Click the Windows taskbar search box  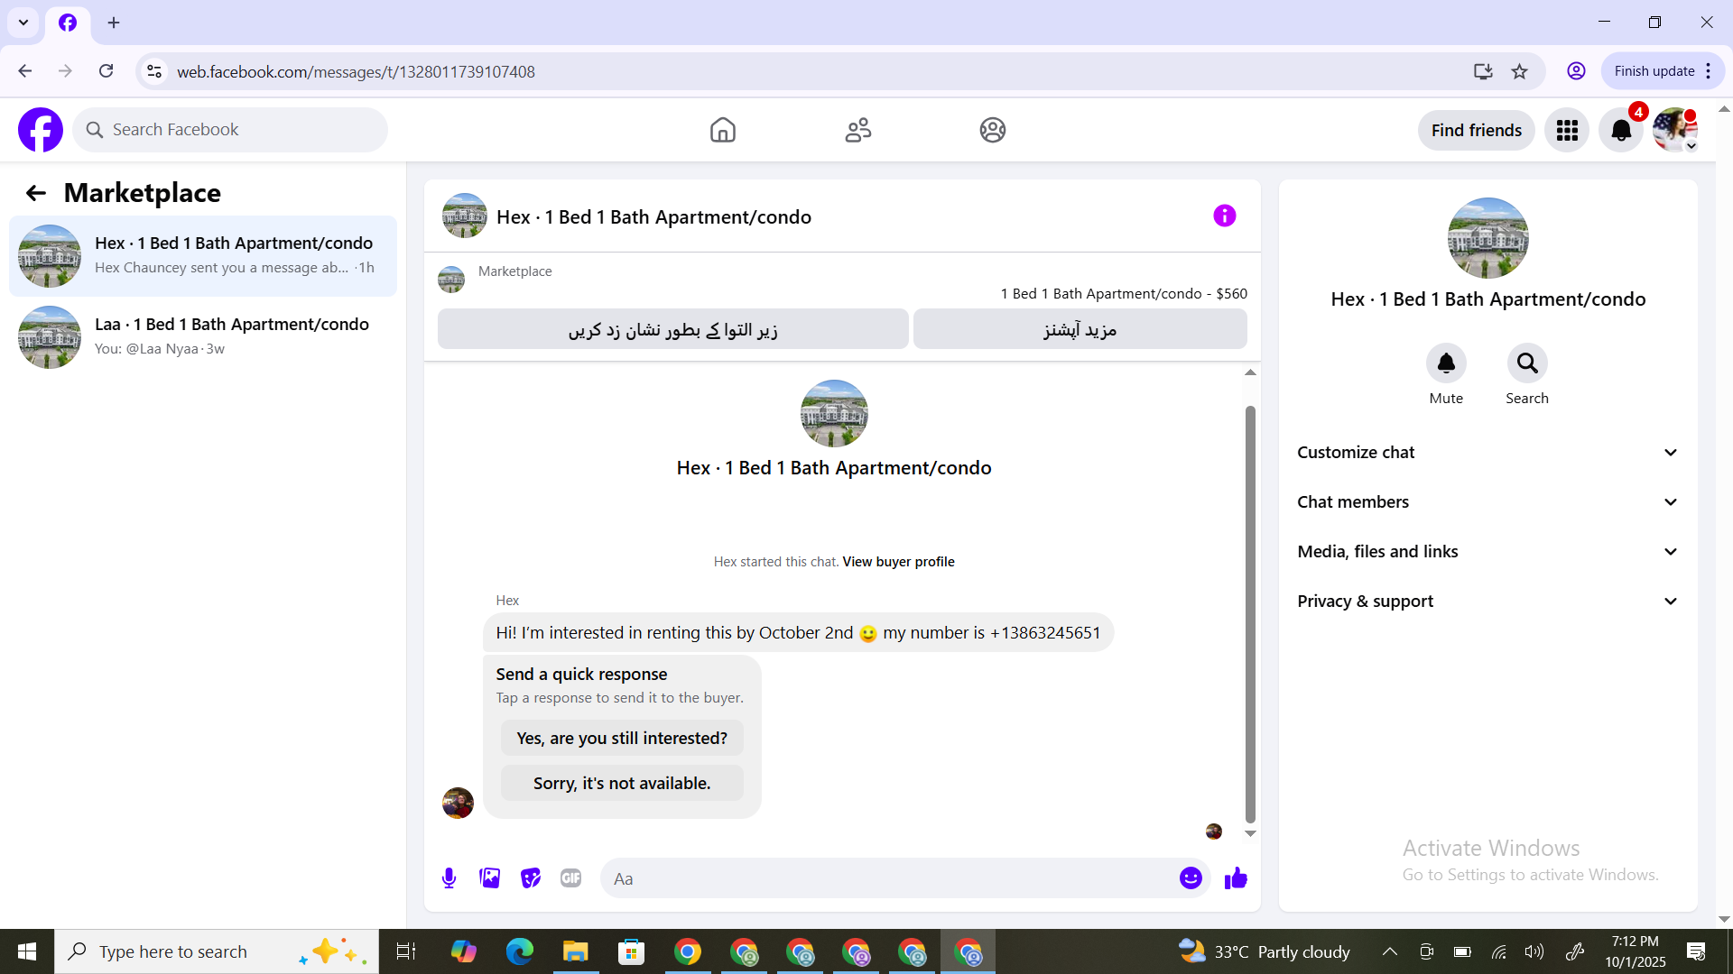coord(217,951)
